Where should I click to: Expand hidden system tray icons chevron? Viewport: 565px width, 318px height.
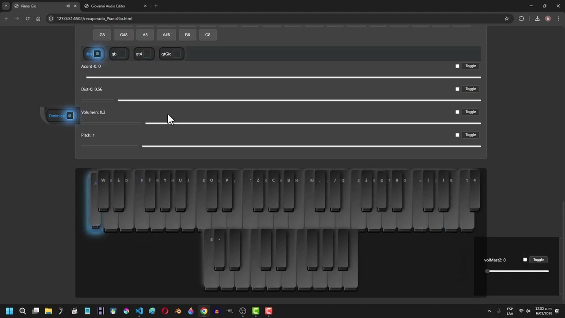click(x=489, y=311)
